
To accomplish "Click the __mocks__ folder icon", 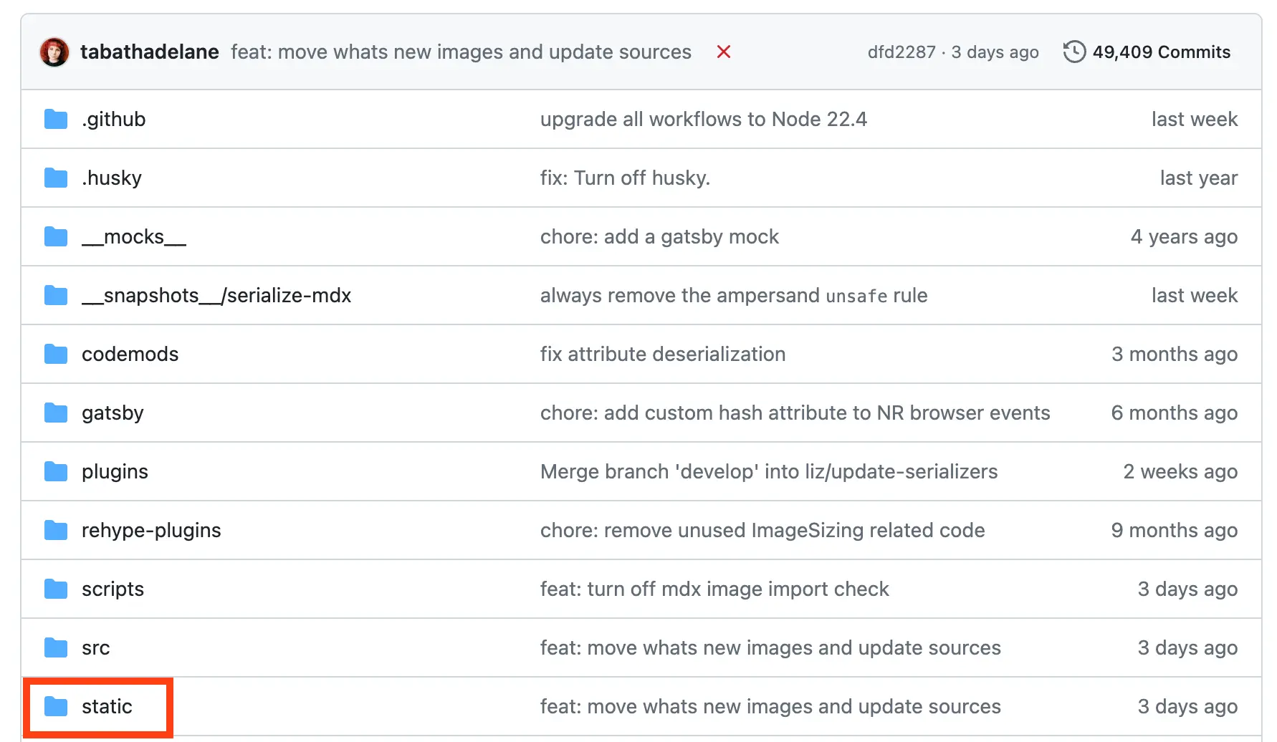I will click(x=56, y=237).
